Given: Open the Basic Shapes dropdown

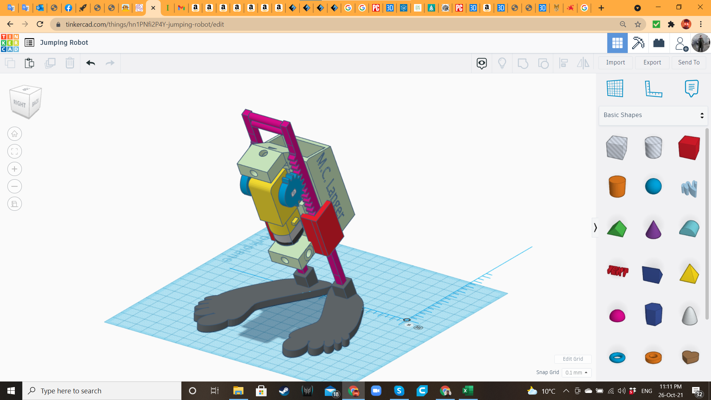Looking at the screenshot, I should coord(653,115).
